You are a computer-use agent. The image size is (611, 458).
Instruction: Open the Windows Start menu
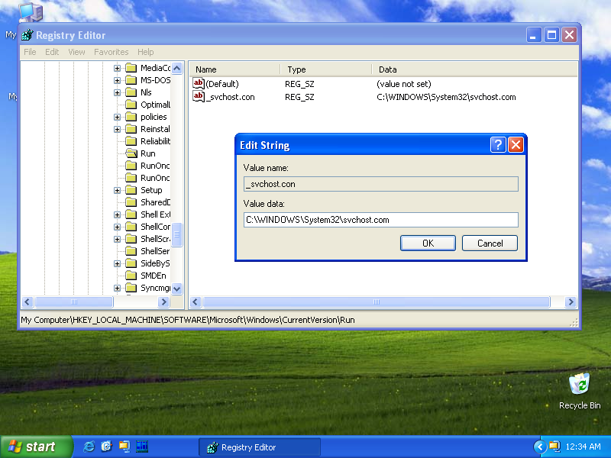(x=37, y=447)
